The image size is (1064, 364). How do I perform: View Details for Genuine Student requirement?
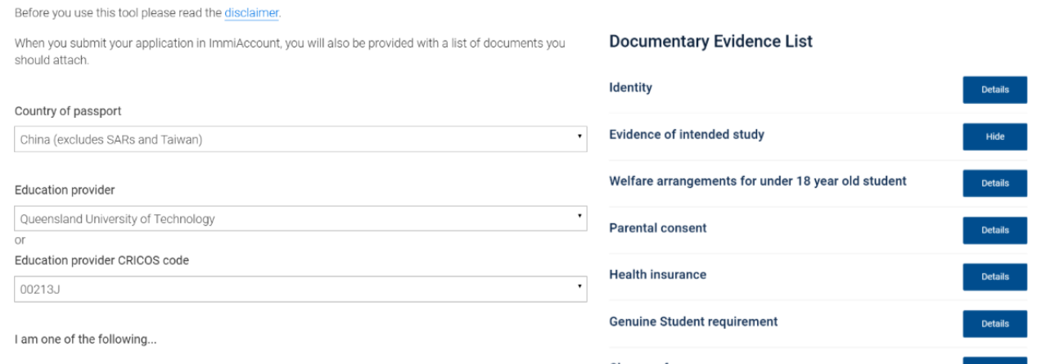click(x=994, y=323)
